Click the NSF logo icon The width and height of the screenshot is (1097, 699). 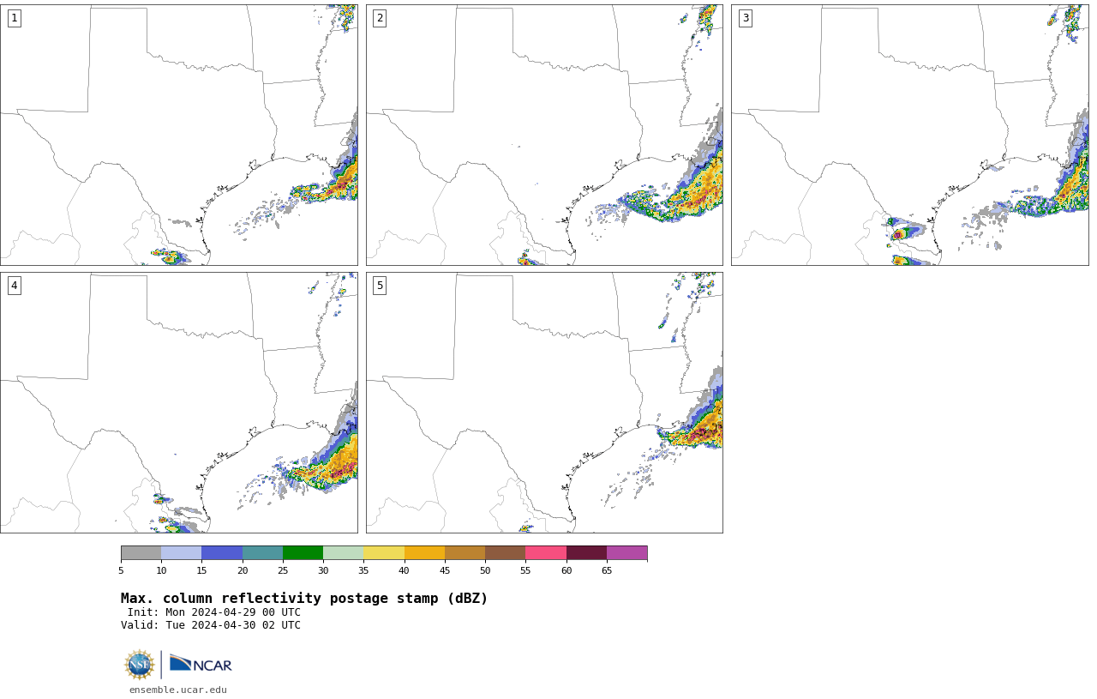point(140,665)
